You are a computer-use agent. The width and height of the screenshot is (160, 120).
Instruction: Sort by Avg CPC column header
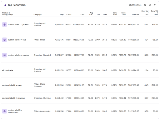(91, 14)
